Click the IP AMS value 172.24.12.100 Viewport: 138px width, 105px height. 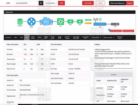pyautogui.click(x=73, y=59)
